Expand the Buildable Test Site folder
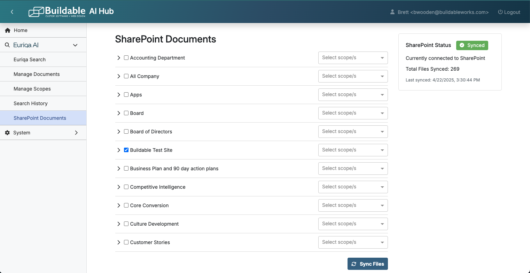Image resolution: width=530 pixels, height=273 pixels. click(x=119, y=150)
